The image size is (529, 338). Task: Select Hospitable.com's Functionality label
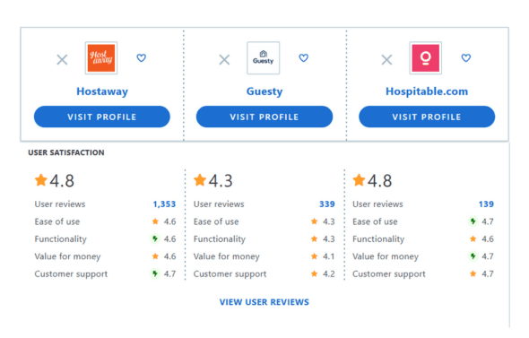click(x=378, y=239)
